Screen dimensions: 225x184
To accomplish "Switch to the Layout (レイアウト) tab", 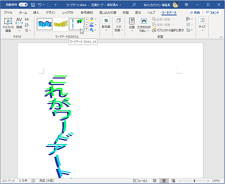I will click(68, 12).
